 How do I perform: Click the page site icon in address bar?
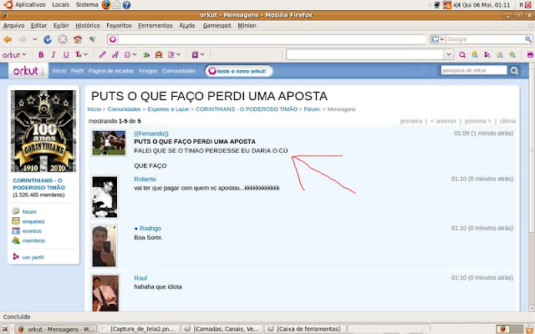tap(113, 39)
